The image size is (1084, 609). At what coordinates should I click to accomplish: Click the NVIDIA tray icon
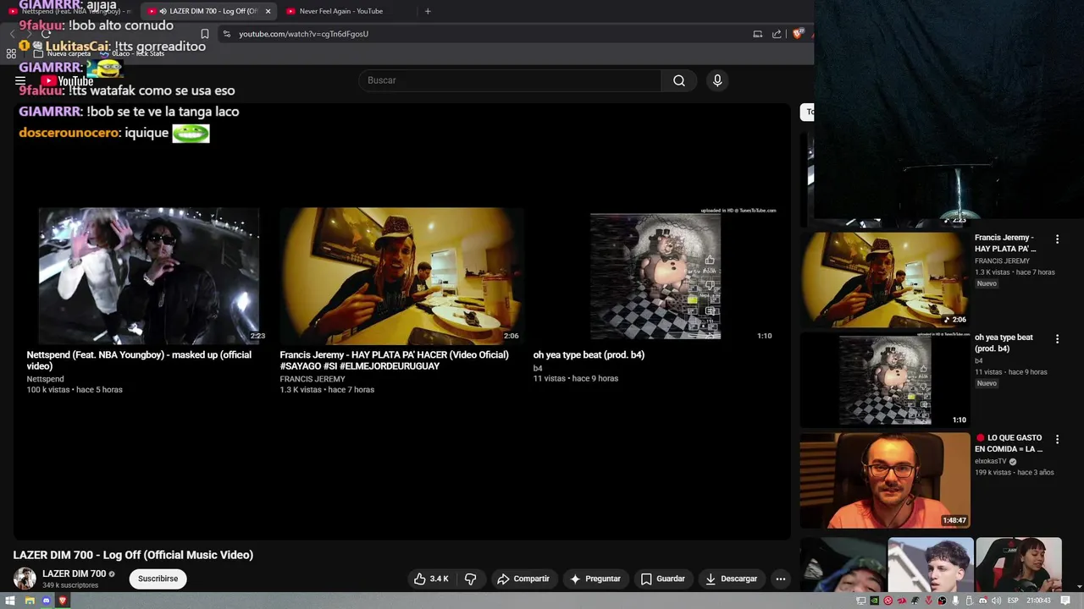click(875, 601)
